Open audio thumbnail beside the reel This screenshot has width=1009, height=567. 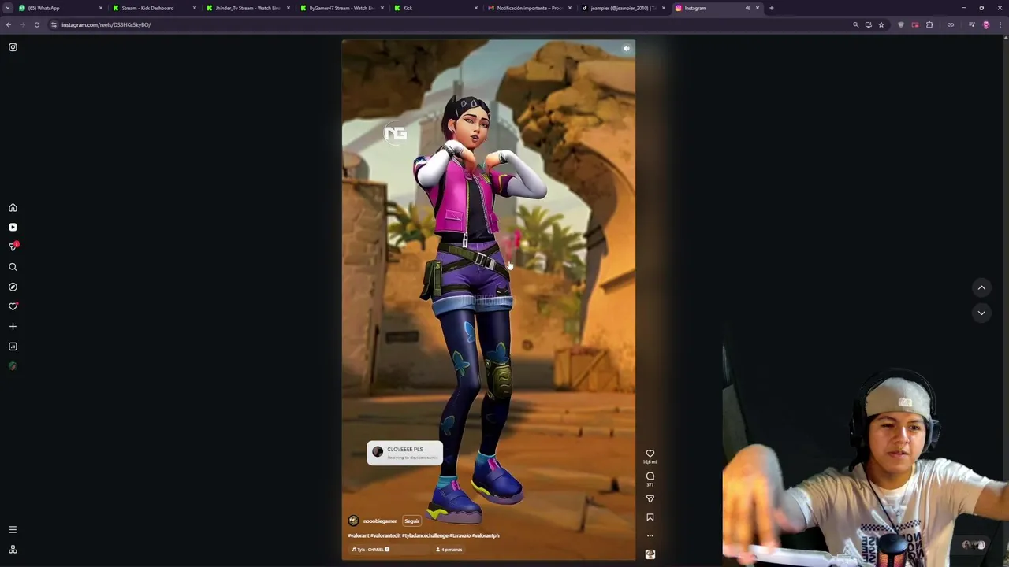pos(650,554)
